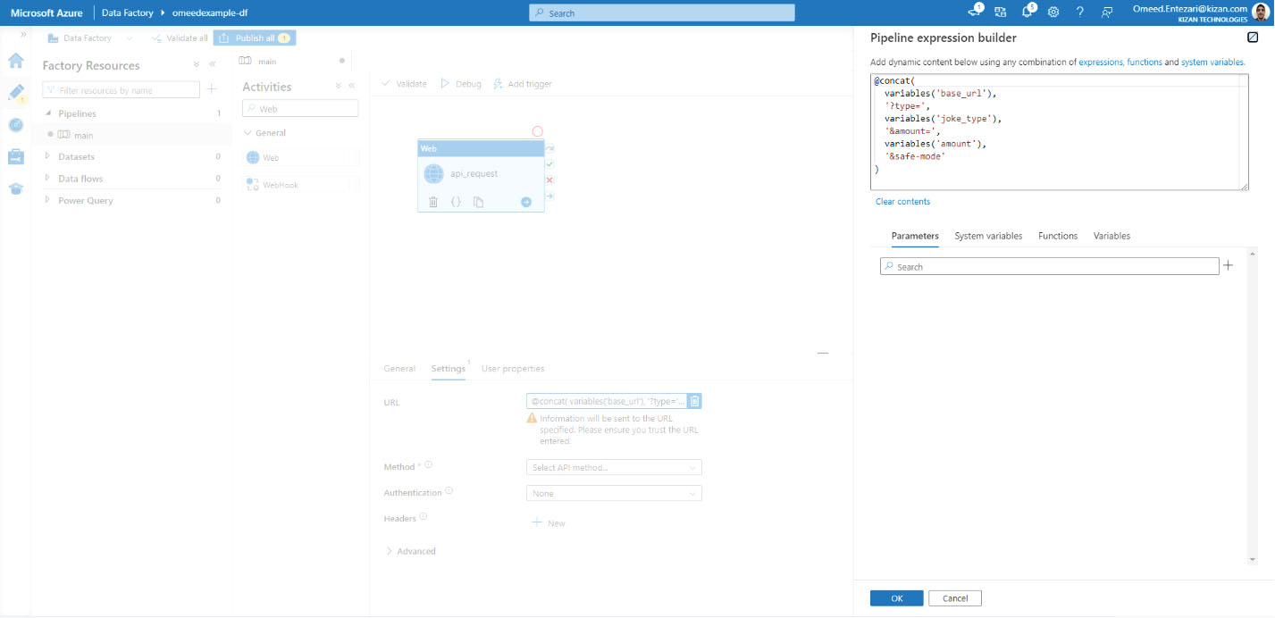This screenshot has height=618, width=1275.
Task: Click the clone icon on api_request activity
Action: [479, 202]
